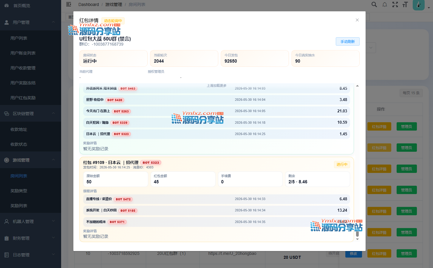The width and height of the screenshot is (433, 268).
Task: Open 红包详情 for the 20U红包群 row
Action: (379, 254)
